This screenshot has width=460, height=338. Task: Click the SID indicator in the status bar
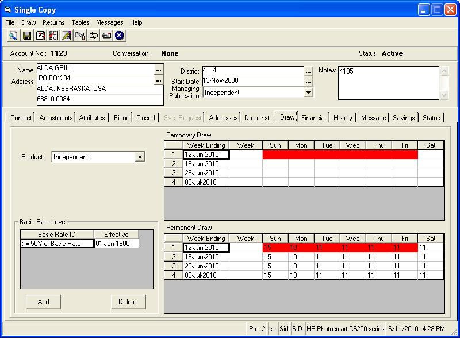(298, 328)
